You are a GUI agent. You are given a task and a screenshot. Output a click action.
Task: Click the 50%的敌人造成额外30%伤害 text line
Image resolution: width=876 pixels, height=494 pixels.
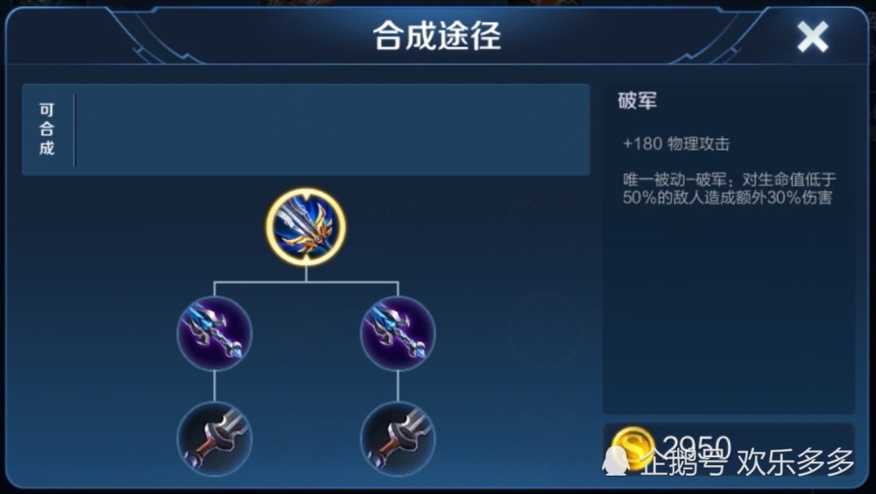[727, 198]
